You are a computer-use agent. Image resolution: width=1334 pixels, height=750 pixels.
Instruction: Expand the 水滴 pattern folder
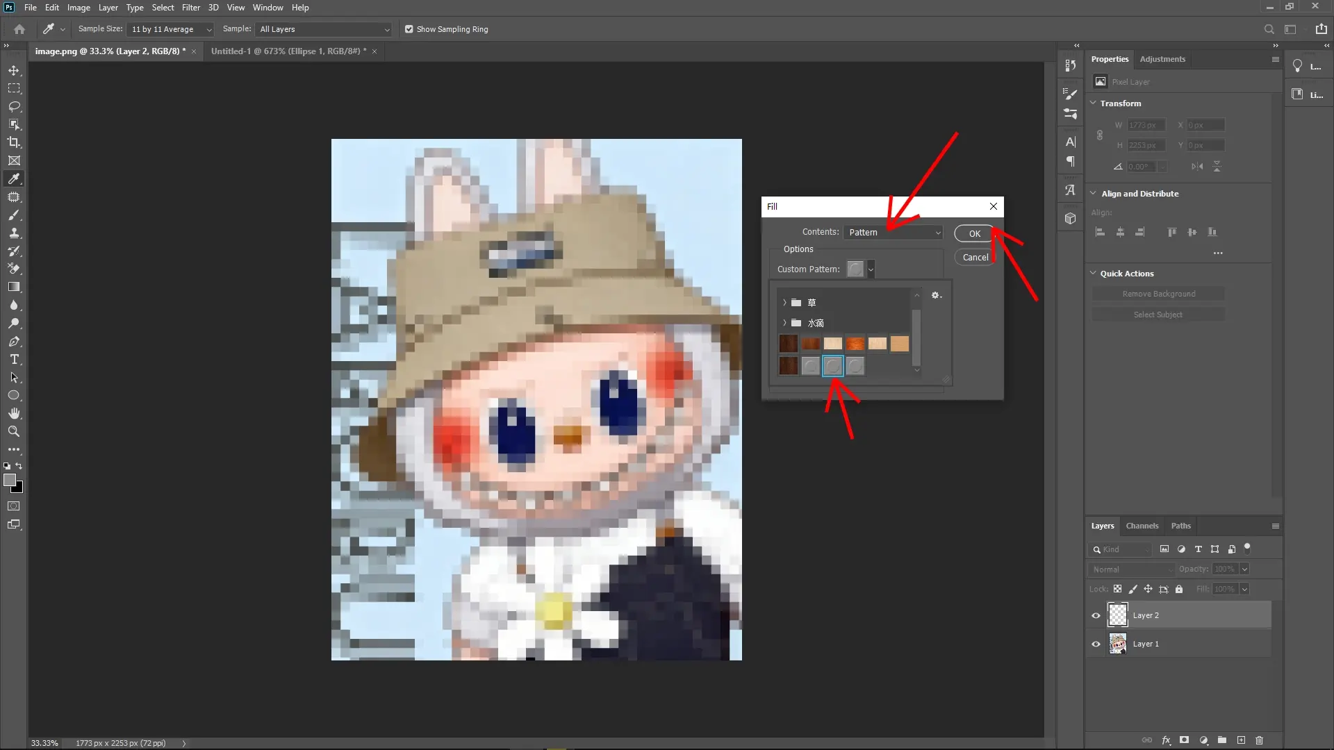[x=784, y=323]
